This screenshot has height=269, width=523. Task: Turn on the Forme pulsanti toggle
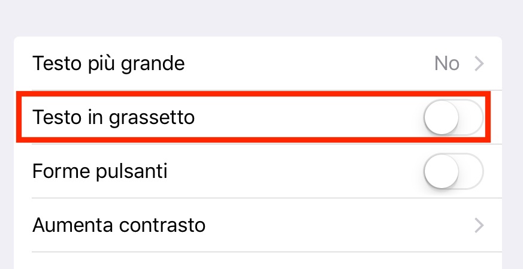[453, 172]
